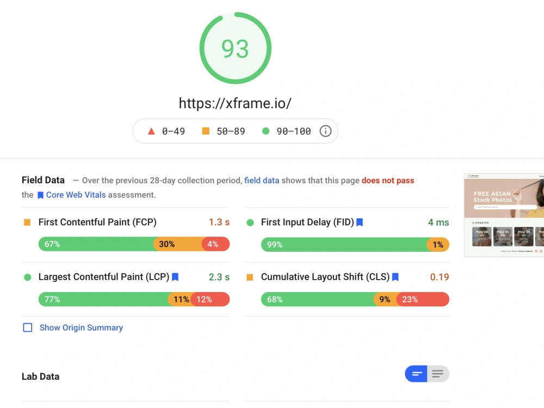
Task: Click the 9% orange segment of CLS bar
Action: coord(385,299)
